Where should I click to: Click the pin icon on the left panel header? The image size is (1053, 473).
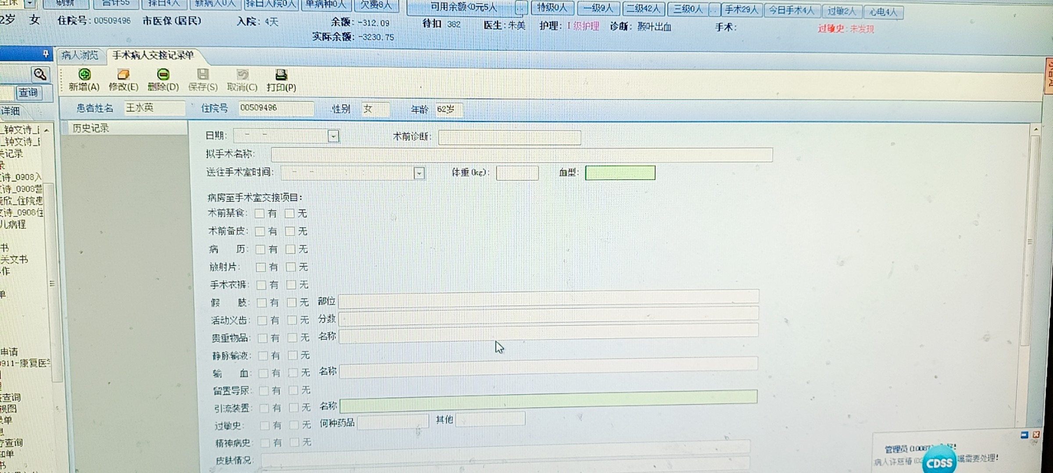(x=45, y=54)
